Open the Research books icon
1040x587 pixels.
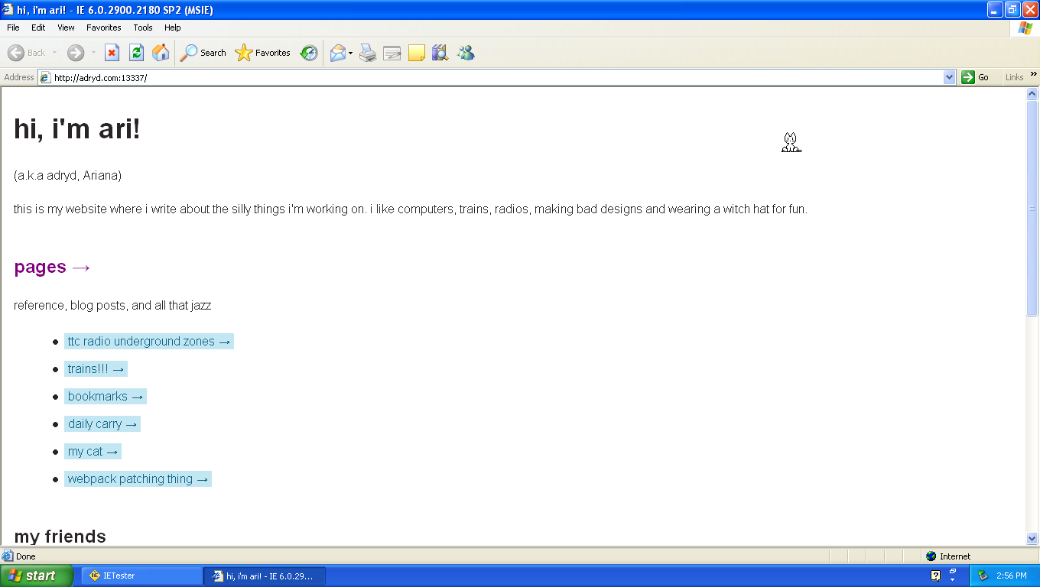coord(440,52)
